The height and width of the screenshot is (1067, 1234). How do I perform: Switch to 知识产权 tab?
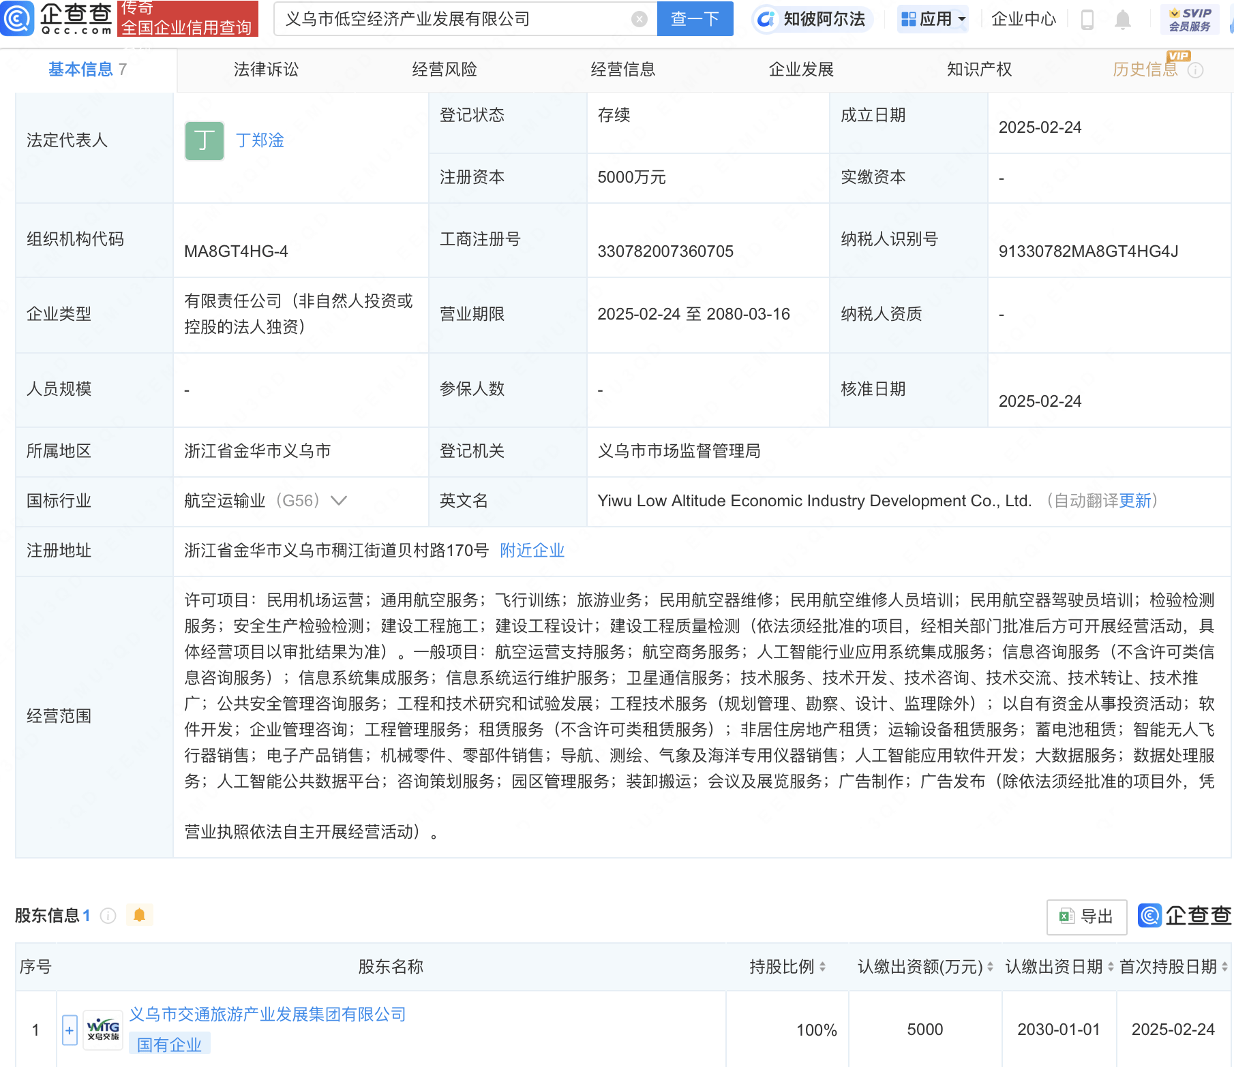980,69
